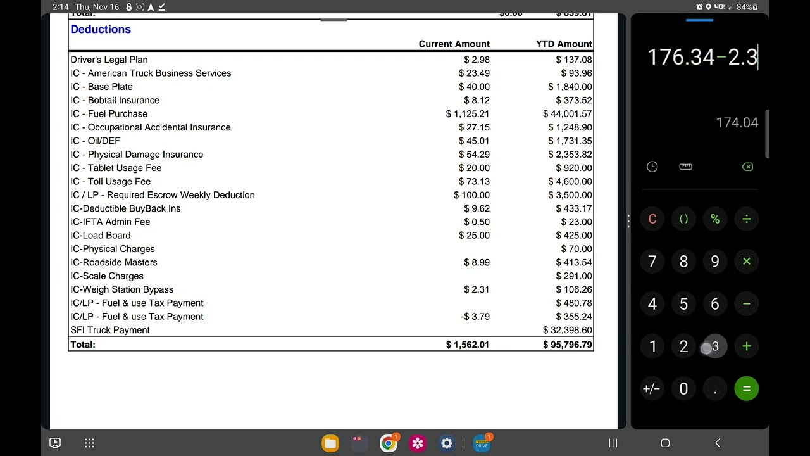Select IC-Deductible BuyBack Ins row

pos(331,208)
